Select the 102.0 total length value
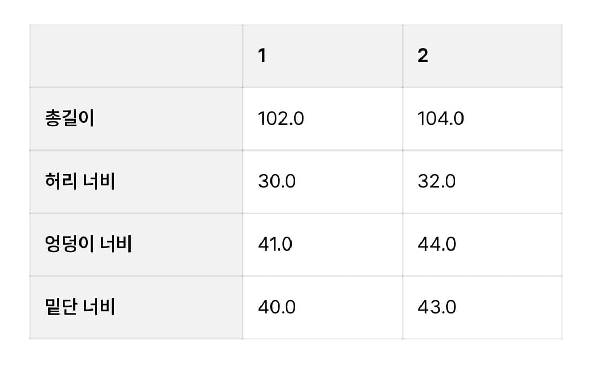Image resolution: width=592 pixels, height=369 pixels. [281, 119]
